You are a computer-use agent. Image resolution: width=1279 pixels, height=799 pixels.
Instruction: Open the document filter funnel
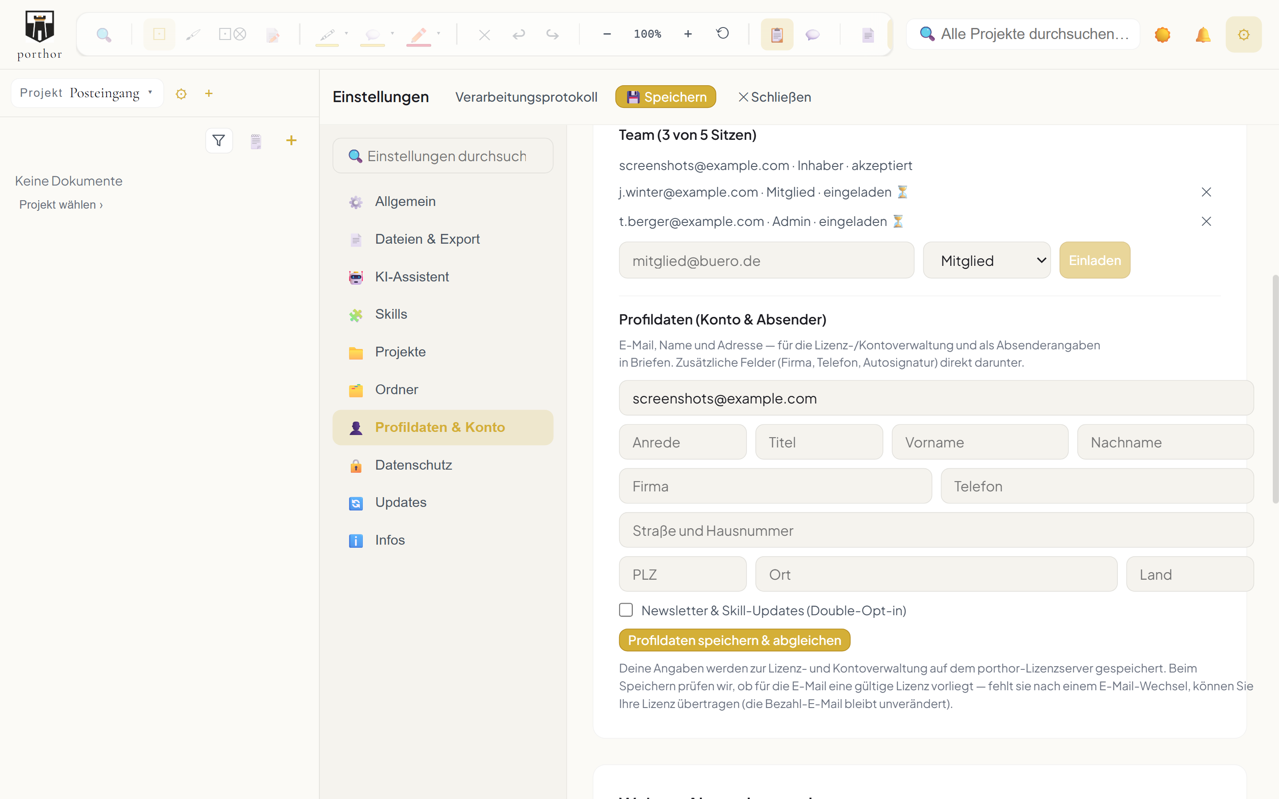pos(219,141)
